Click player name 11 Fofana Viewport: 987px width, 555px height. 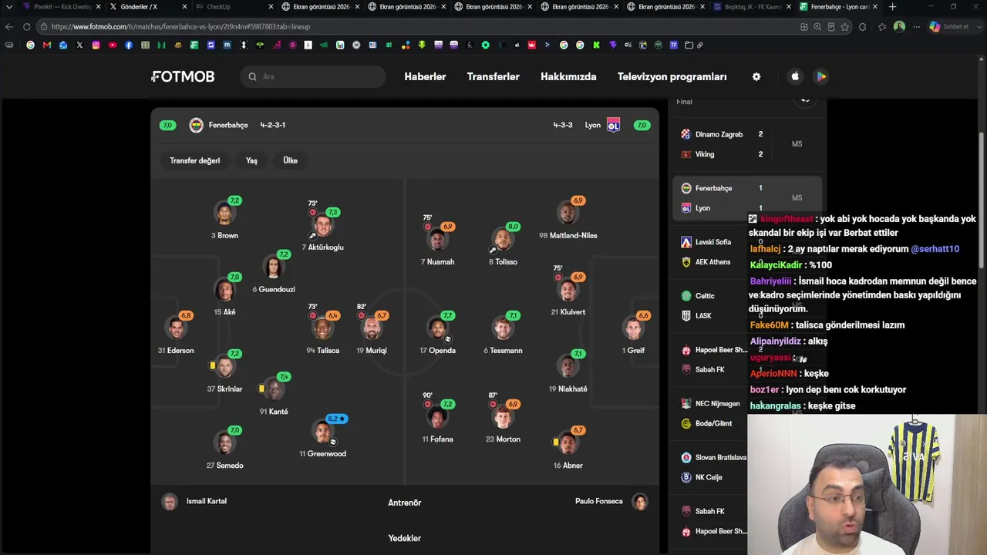tap(437, 439)
